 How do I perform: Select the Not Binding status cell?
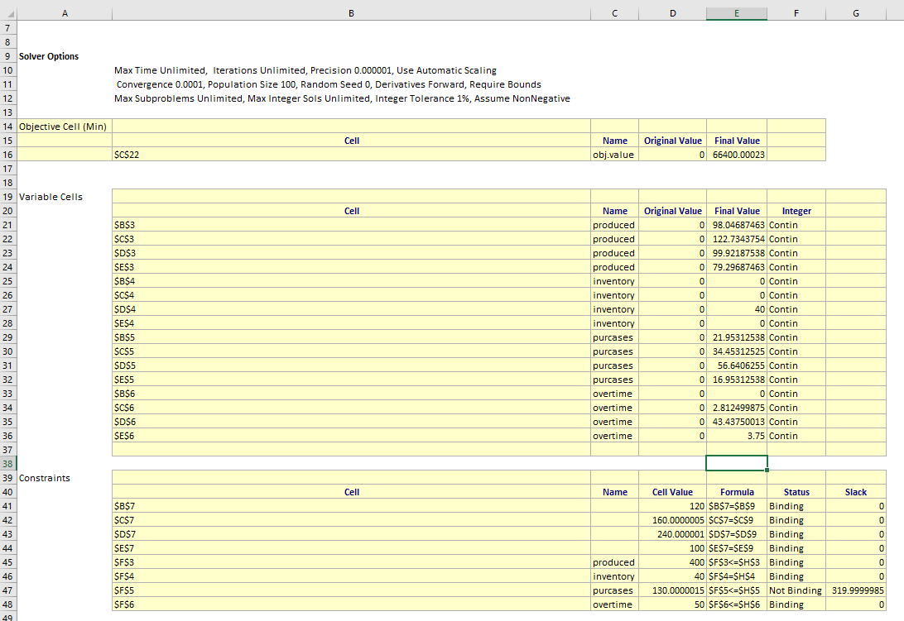tap(796, 590)
